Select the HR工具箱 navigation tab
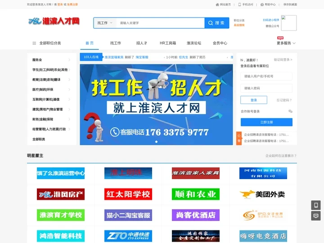Image resolution: width=324 pixels, height=243 pixels. [x=168, y=43]
